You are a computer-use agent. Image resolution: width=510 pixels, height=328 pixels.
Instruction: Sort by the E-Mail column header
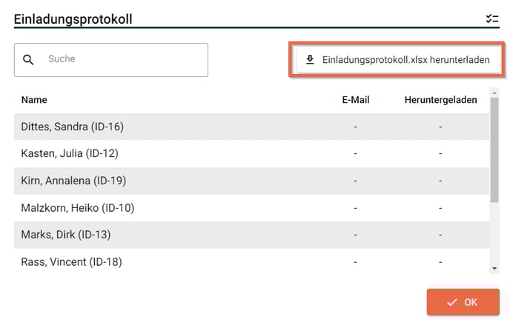pos(356,100)
